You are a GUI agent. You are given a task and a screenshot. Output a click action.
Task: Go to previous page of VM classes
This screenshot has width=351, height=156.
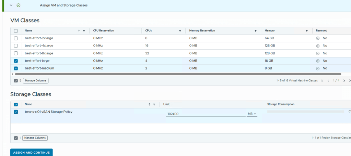(328, 81)
